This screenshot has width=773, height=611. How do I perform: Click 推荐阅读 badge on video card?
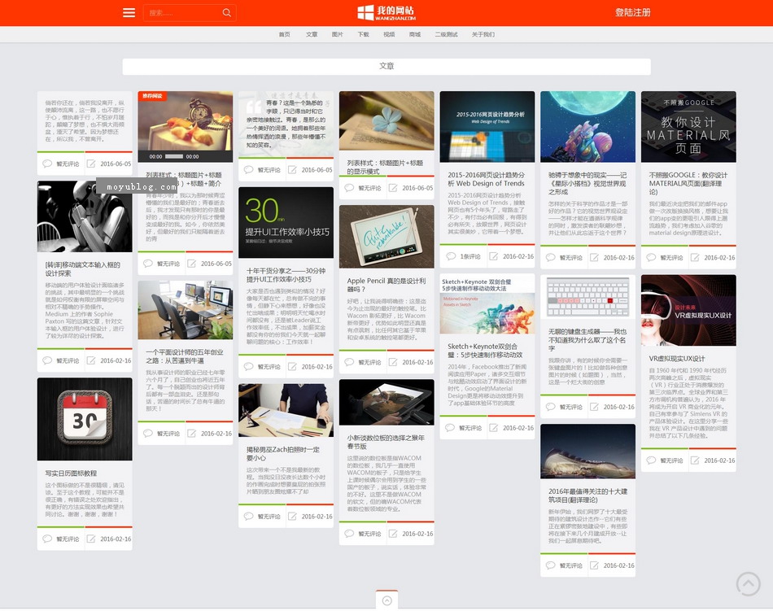tap(153, 96)
